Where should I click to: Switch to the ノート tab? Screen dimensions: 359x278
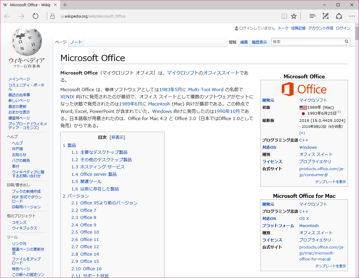tap(76, 42)
